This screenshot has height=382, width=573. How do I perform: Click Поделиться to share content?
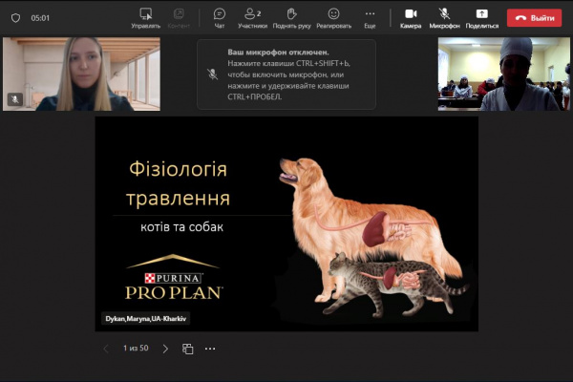tap(482, 18)
